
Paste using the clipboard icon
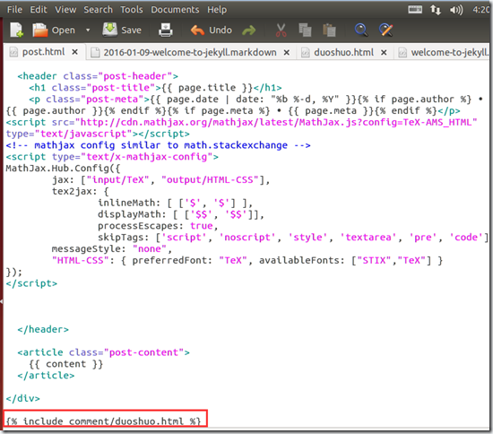pyautogui.click(x=330, y=30)
